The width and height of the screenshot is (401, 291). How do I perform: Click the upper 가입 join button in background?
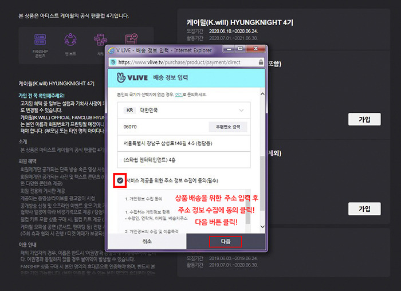364,119
